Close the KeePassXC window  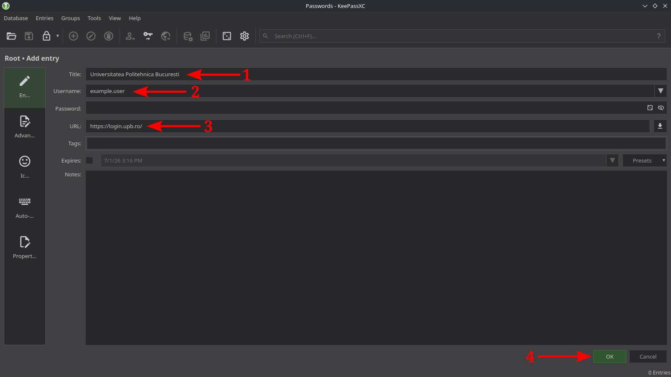tap(665, 6)
